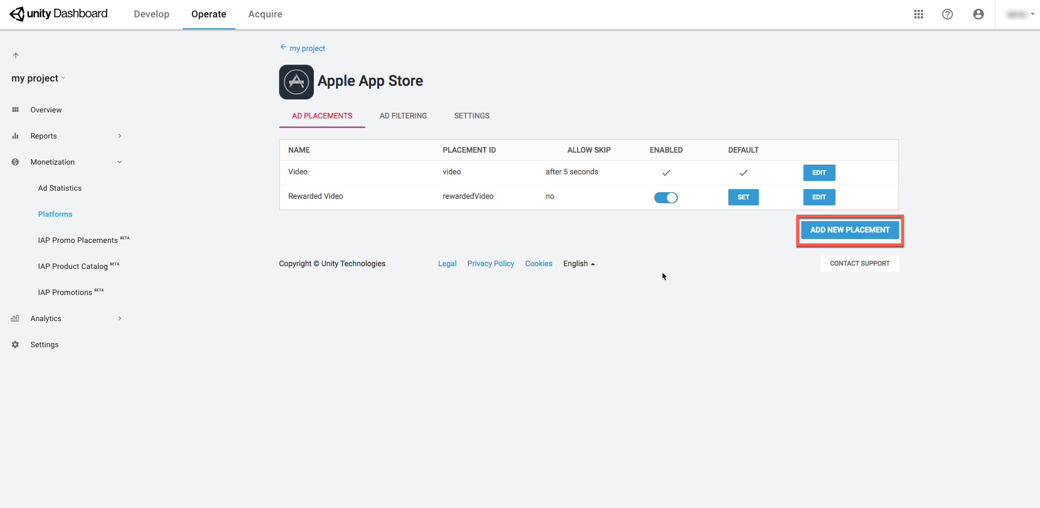Click the 'Rewarded Video' name cell
Screen dimensions: 1040x508
pos(315,196)
